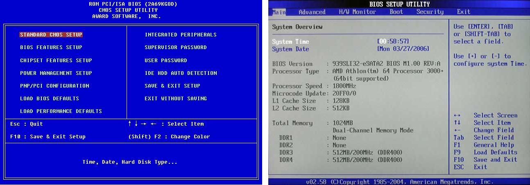Image resolution: width=530 pixels, height=185 pixels.
Task: Select USER PASSWORD option
Action: click(x=166, y=61)
